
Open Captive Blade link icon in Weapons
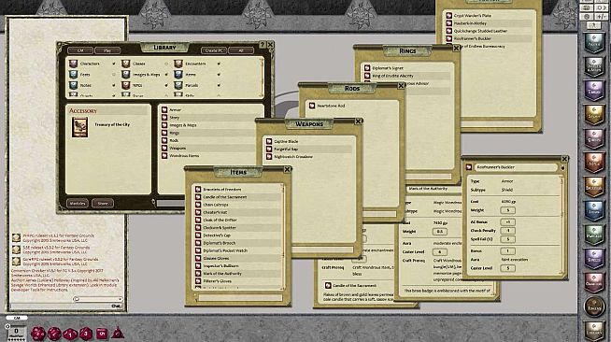click(x=269, y=141)
